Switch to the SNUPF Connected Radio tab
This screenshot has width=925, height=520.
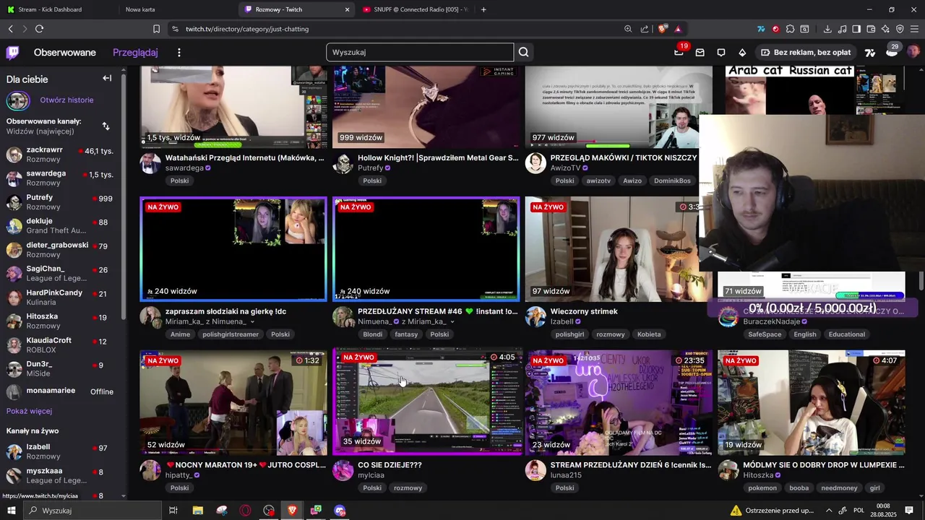tap(414, 9)
